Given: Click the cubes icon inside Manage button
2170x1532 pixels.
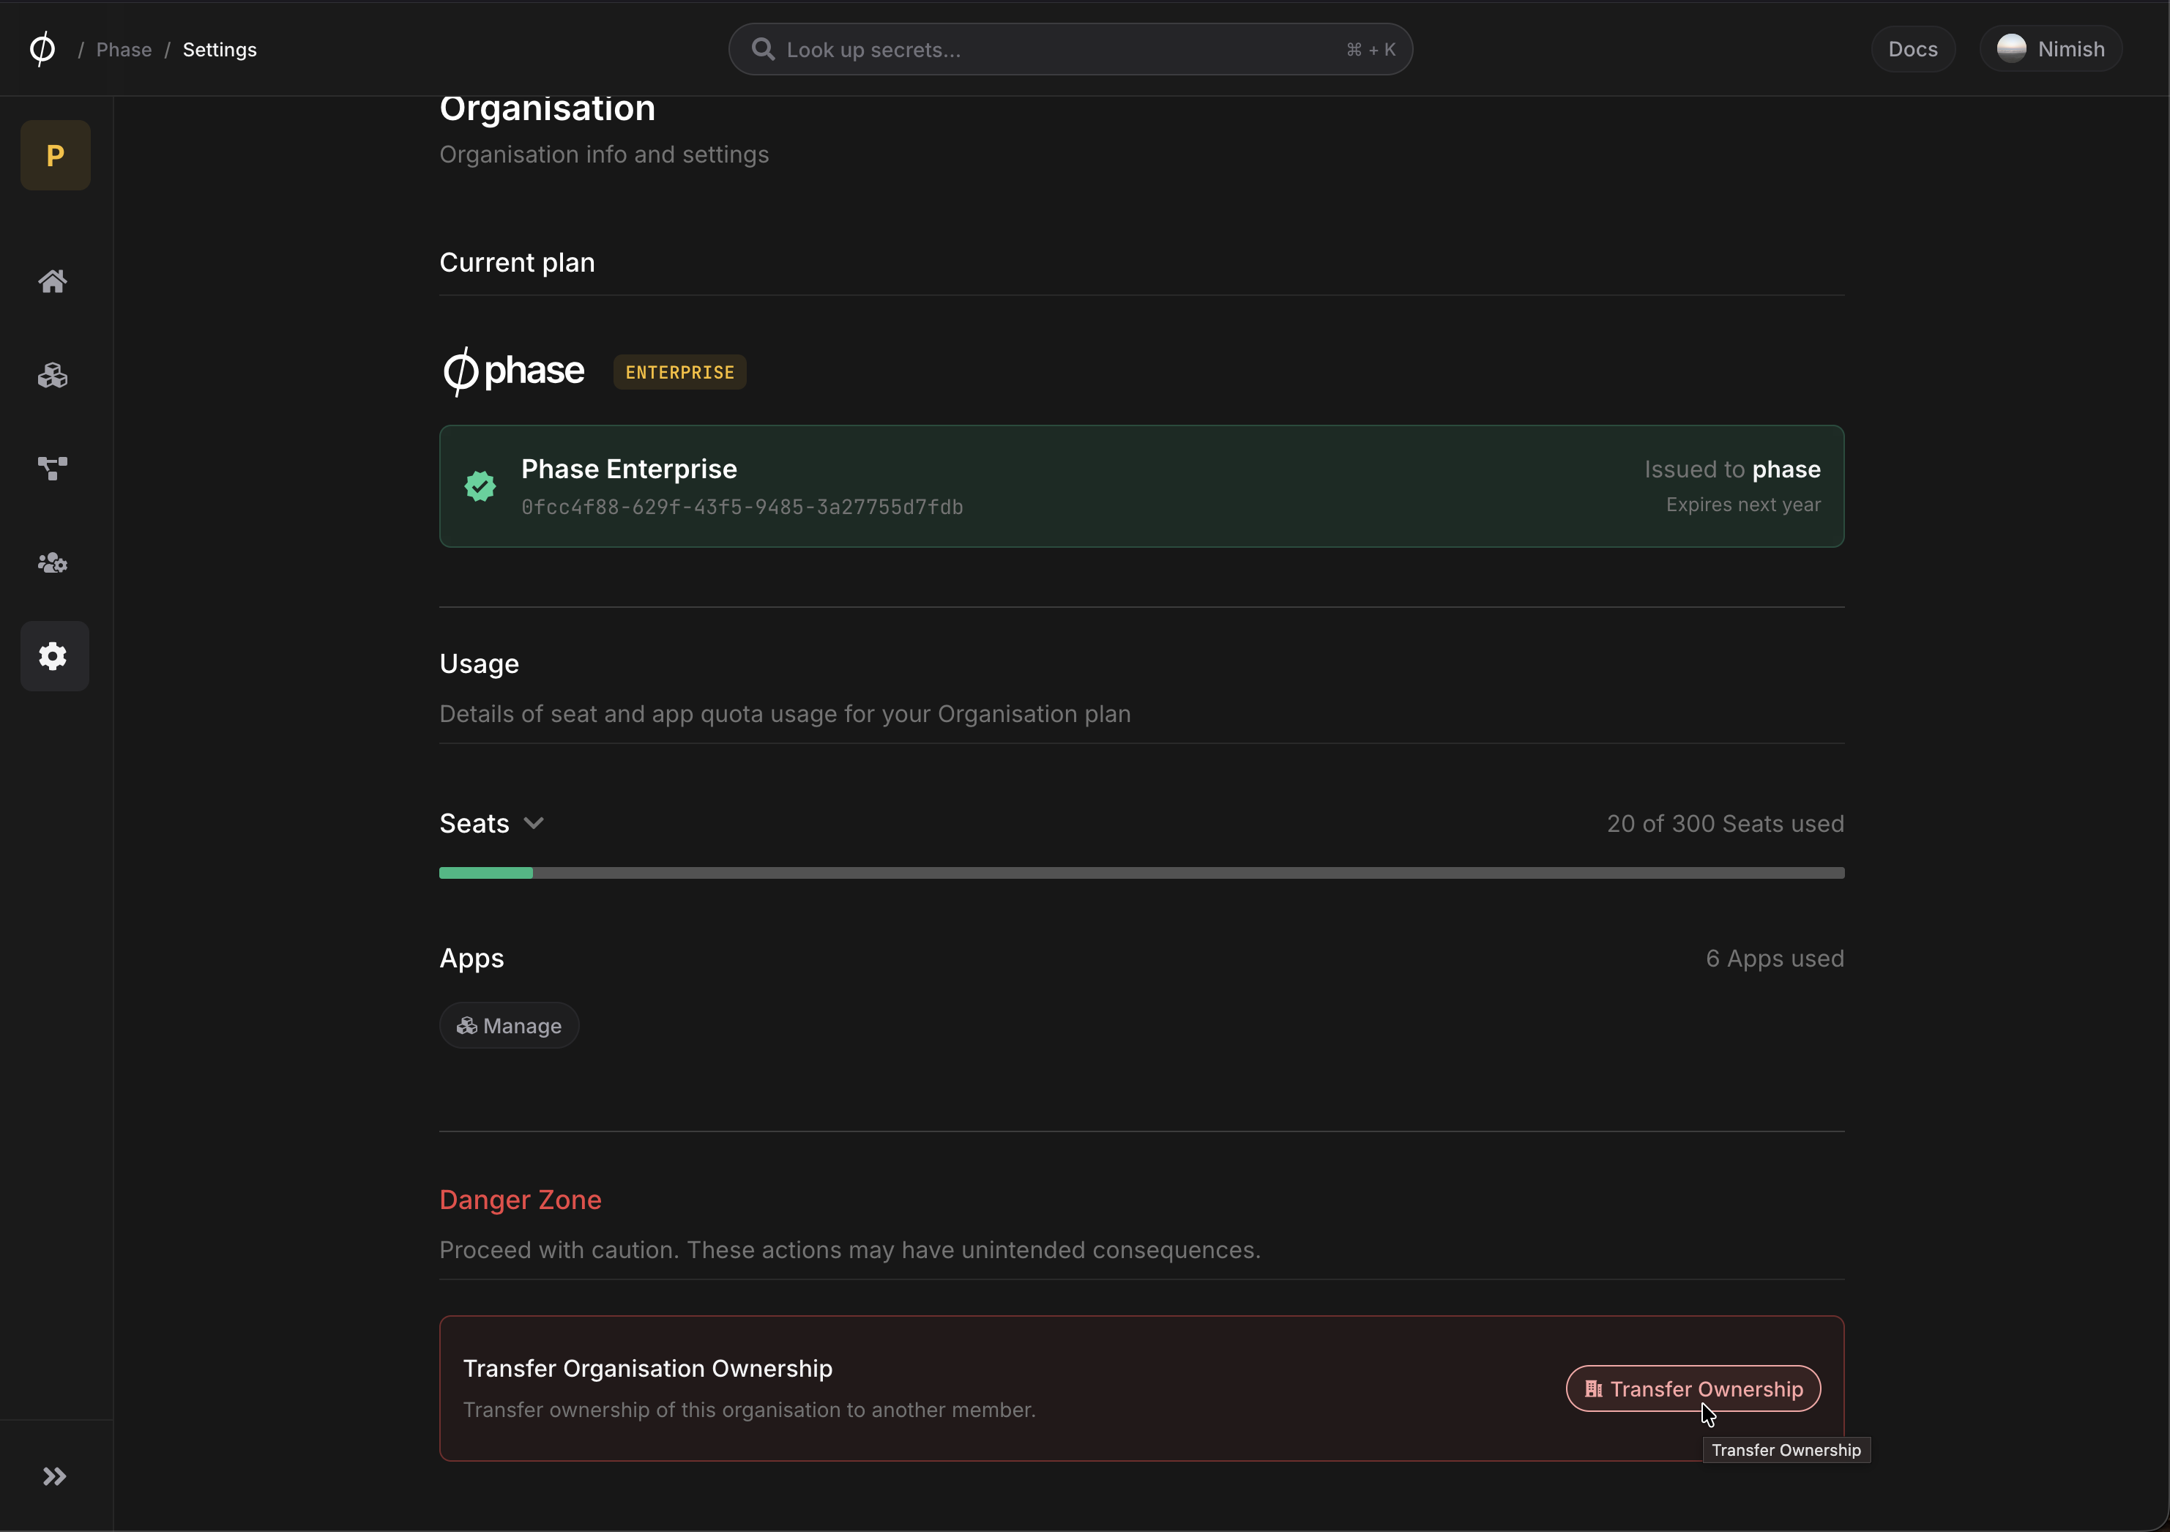Looking at the screenshot, I should coord(467,1025).
